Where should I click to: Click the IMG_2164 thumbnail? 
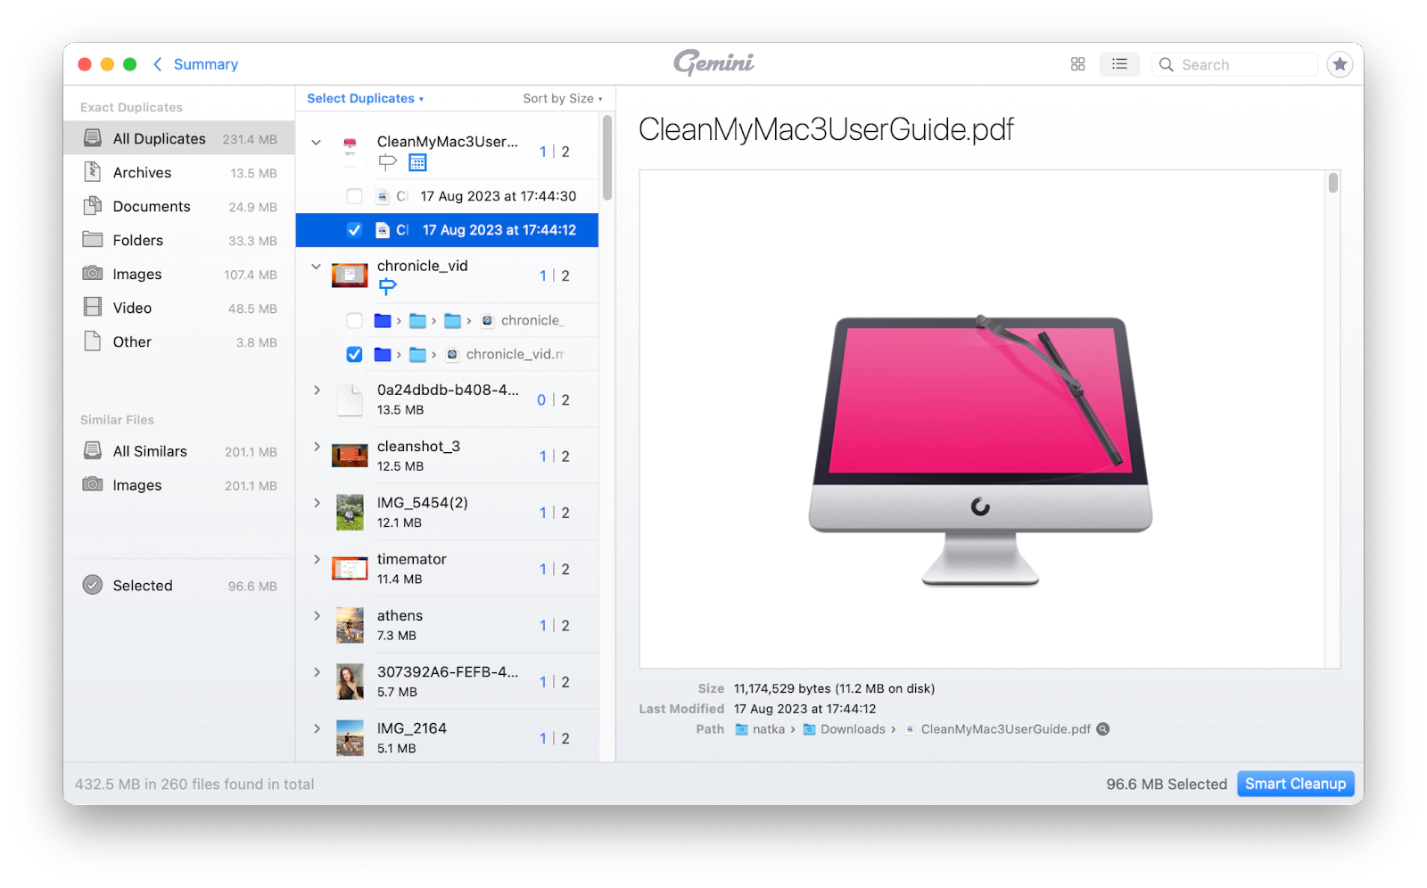click(x=350, y=738)
